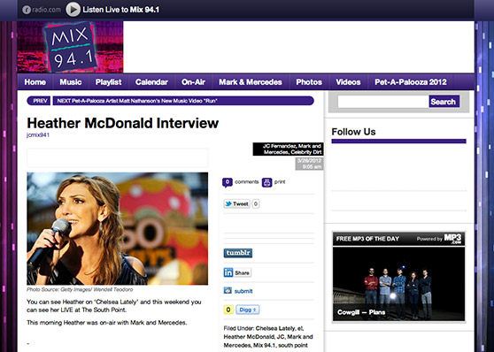Post to Tumblr with the tumblr button

238,253
